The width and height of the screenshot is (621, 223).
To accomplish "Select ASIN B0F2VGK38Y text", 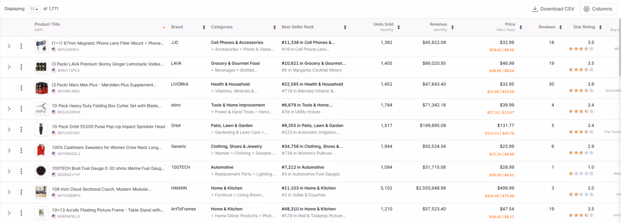I will [69, 133].
